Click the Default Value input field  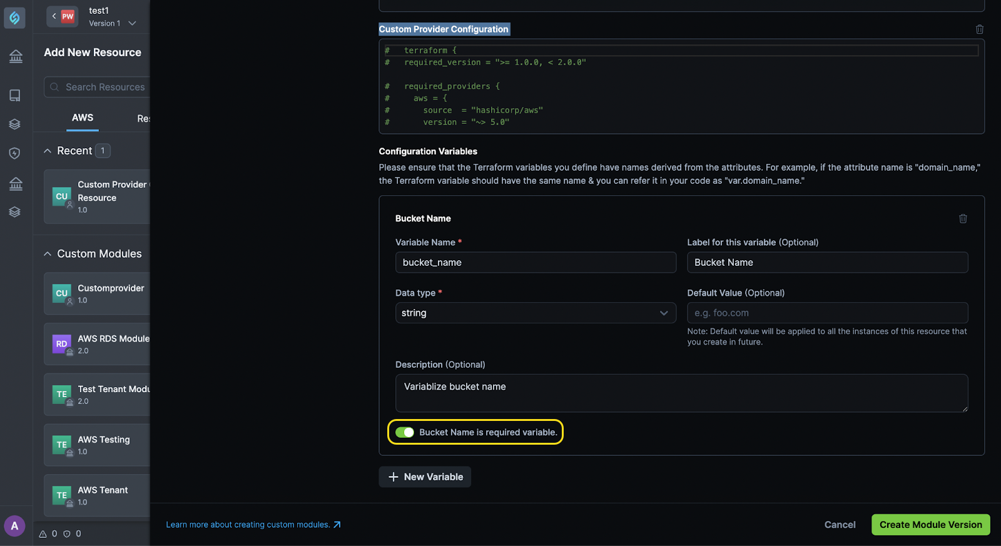[x=827, y=313]
